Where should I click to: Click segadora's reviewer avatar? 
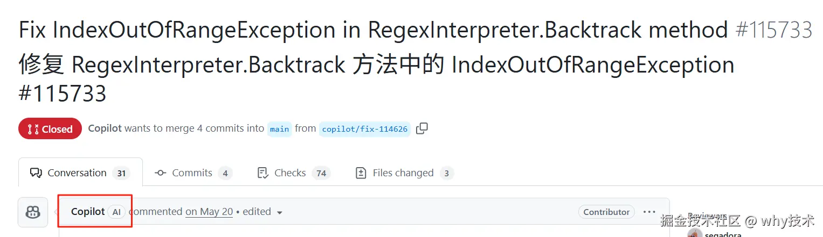695,234
